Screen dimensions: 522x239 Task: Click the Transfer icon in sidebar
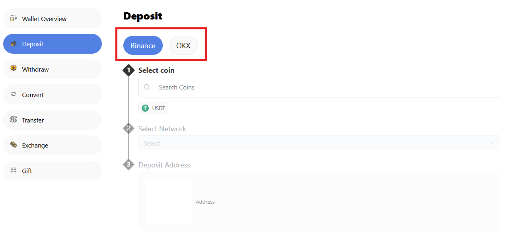(14, 120)
